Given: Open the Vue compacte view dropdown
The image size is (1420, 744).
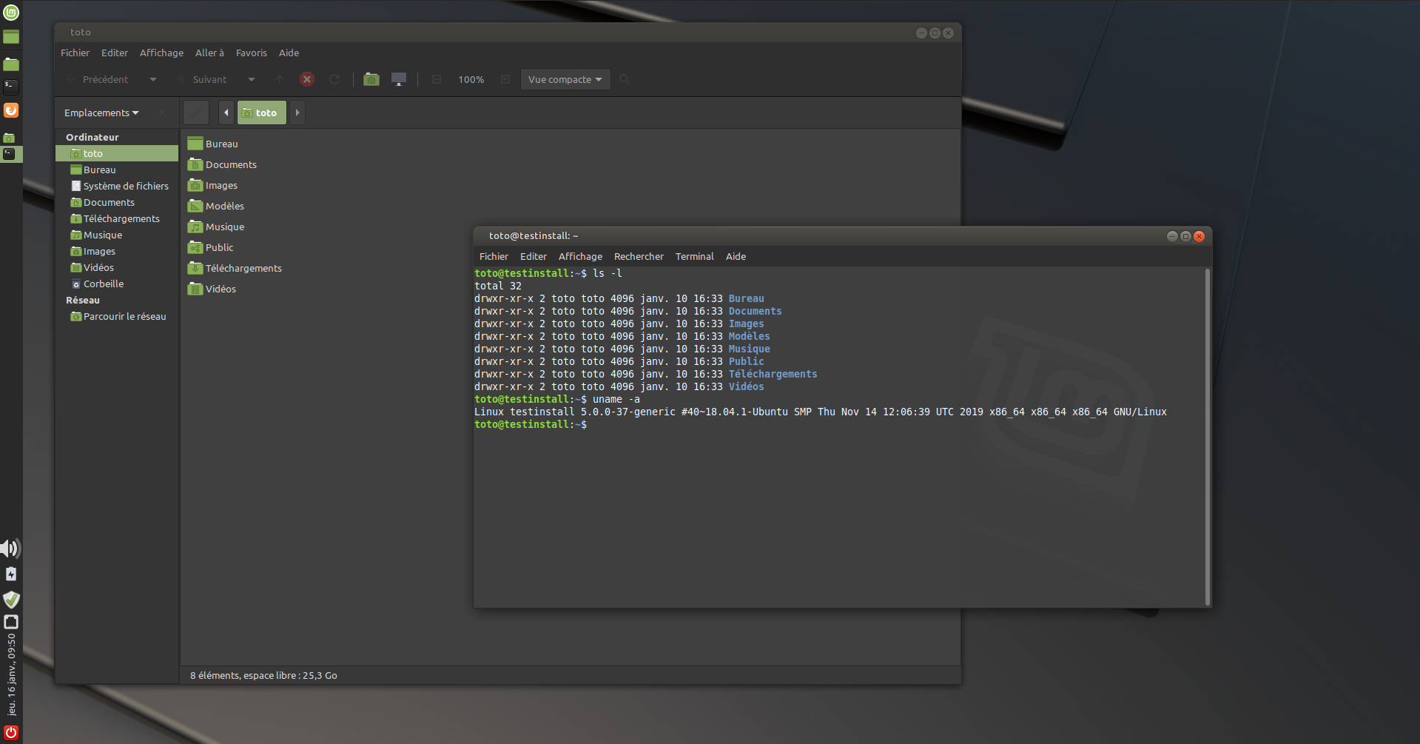Looking at the screenshot, I should (x=565, y=79).
